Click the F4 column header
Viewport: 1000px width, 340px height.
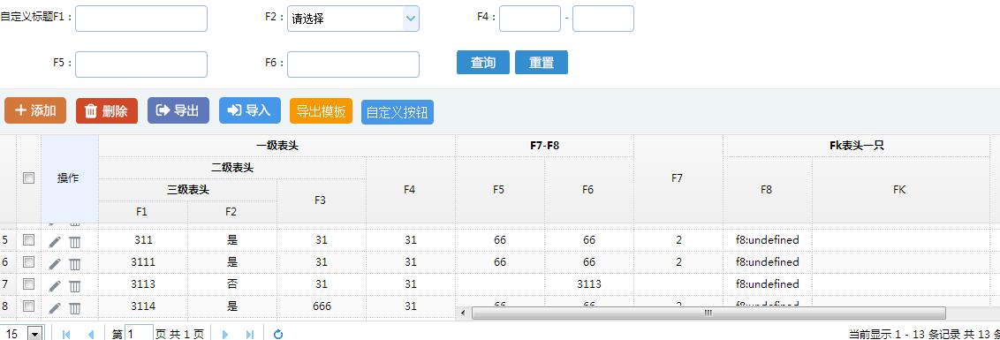coord(410,190)
